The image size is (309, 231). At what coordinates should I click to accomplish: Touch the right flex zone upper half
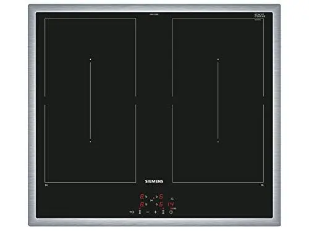click(218, 57)
